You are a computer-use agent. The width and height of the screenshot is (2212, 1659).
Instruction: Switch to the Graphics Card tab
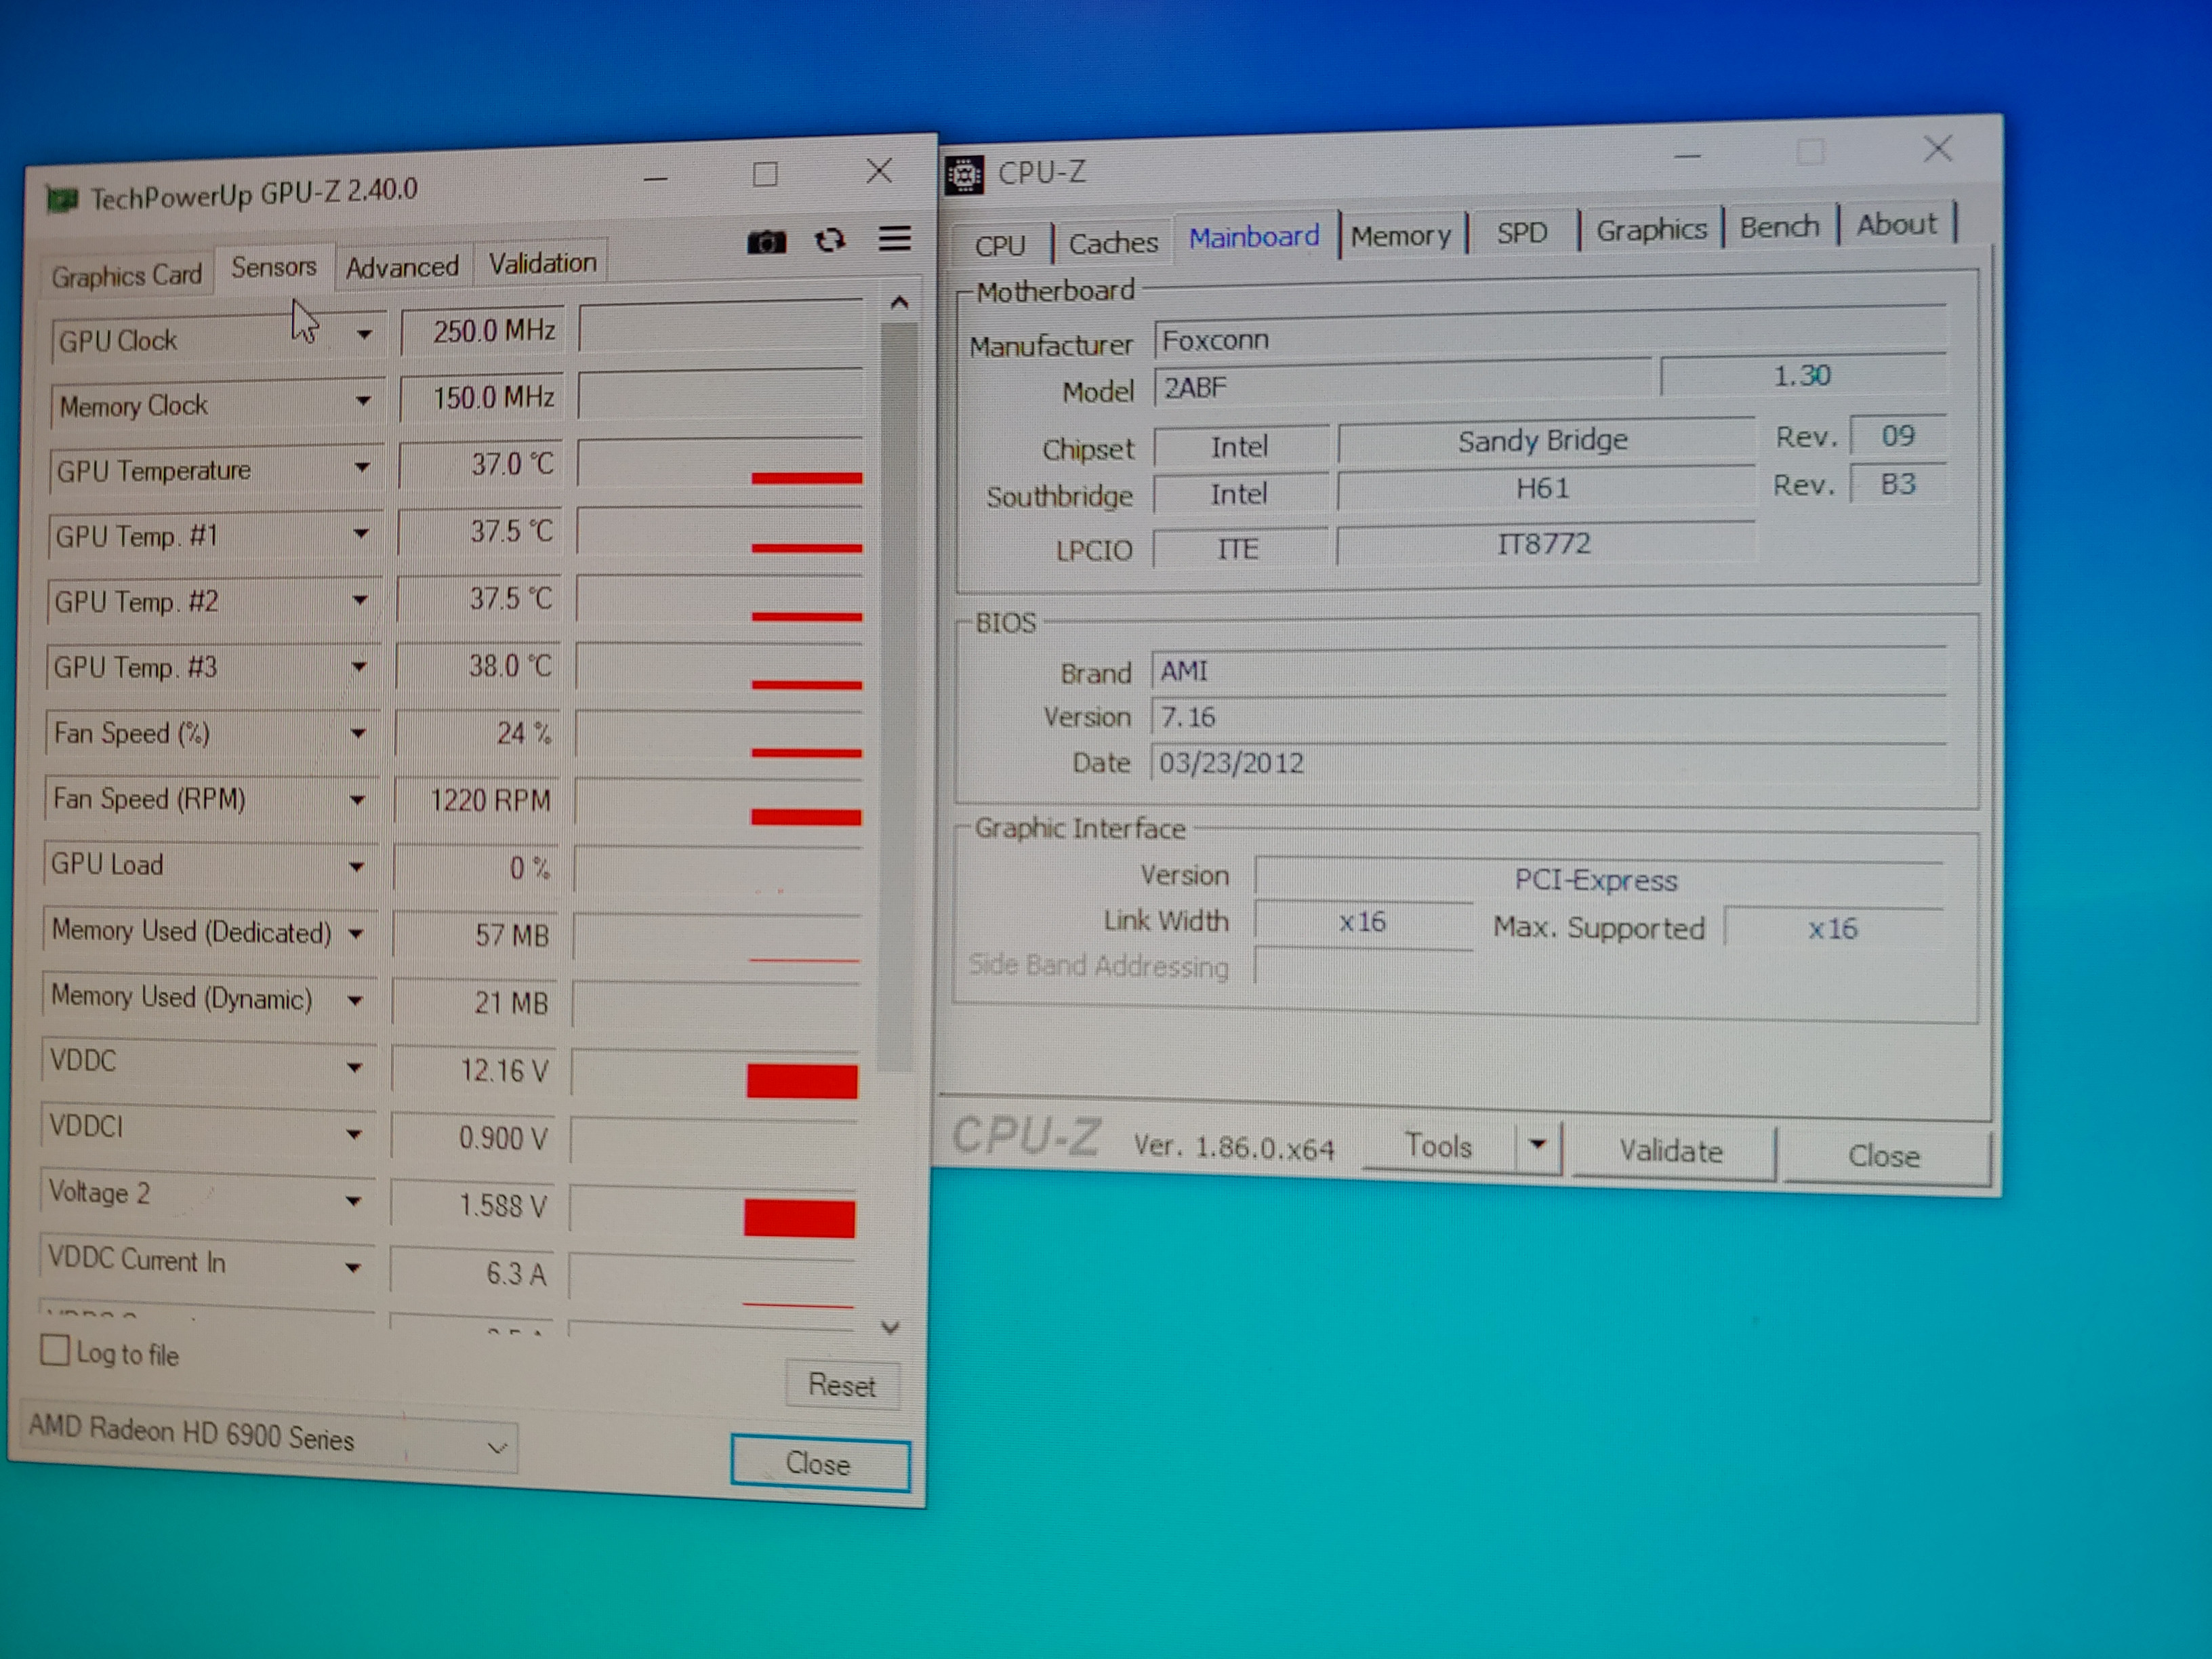click(127, 275)
